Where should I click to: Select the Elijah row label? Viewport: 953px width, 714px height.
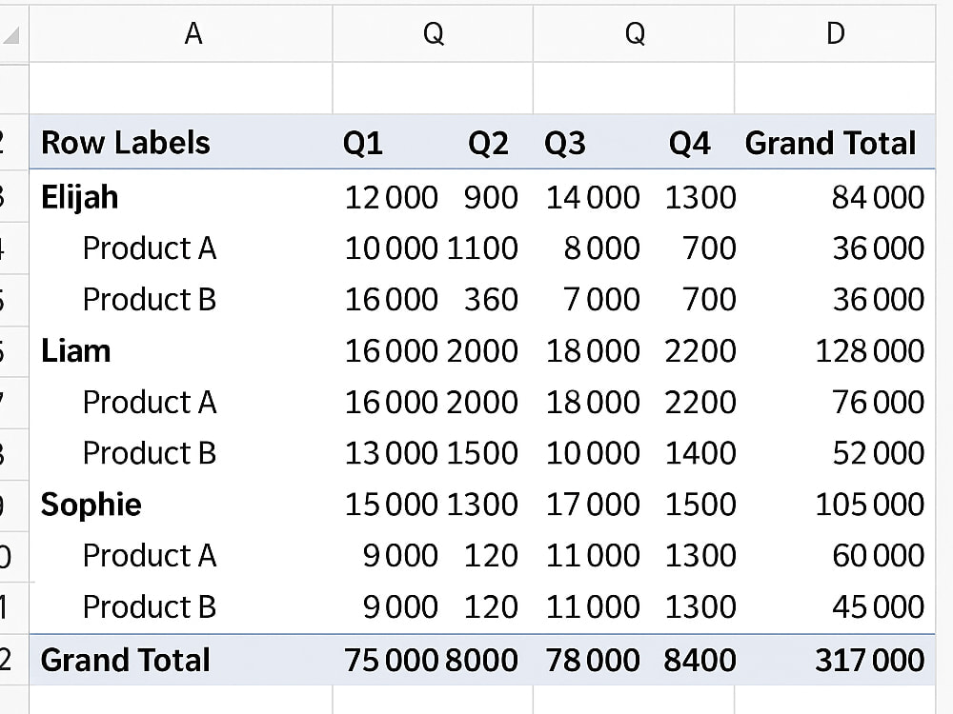80,197
